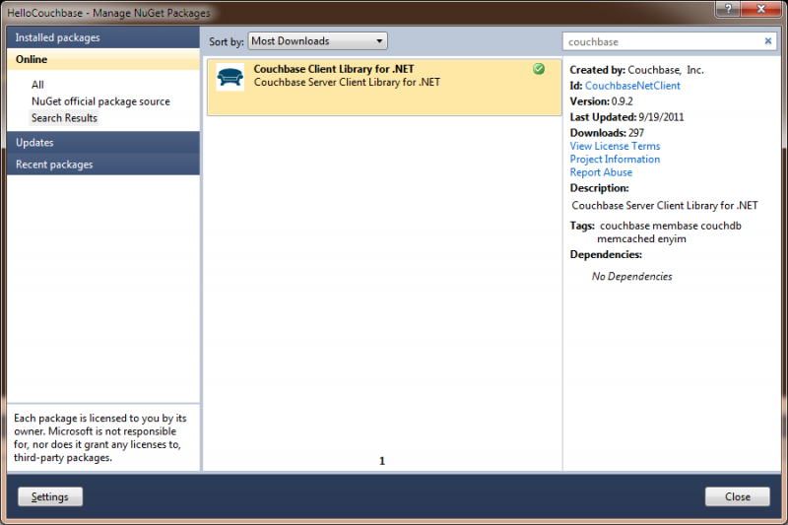
Task: Click the Close button at bottom right
Action: [x=737, y=496]
